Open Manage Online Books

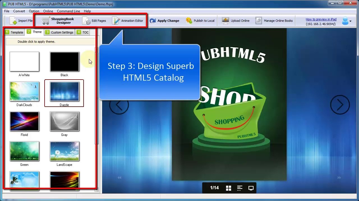coord(274,21)
